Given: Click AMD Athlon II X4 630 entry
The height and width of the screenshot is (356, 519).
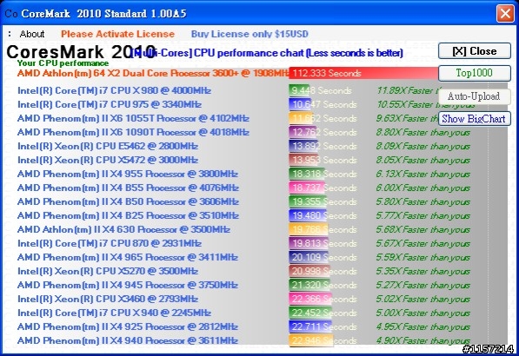Looking at the screenshot, I should pyautogui.click(x=123, y=229).
